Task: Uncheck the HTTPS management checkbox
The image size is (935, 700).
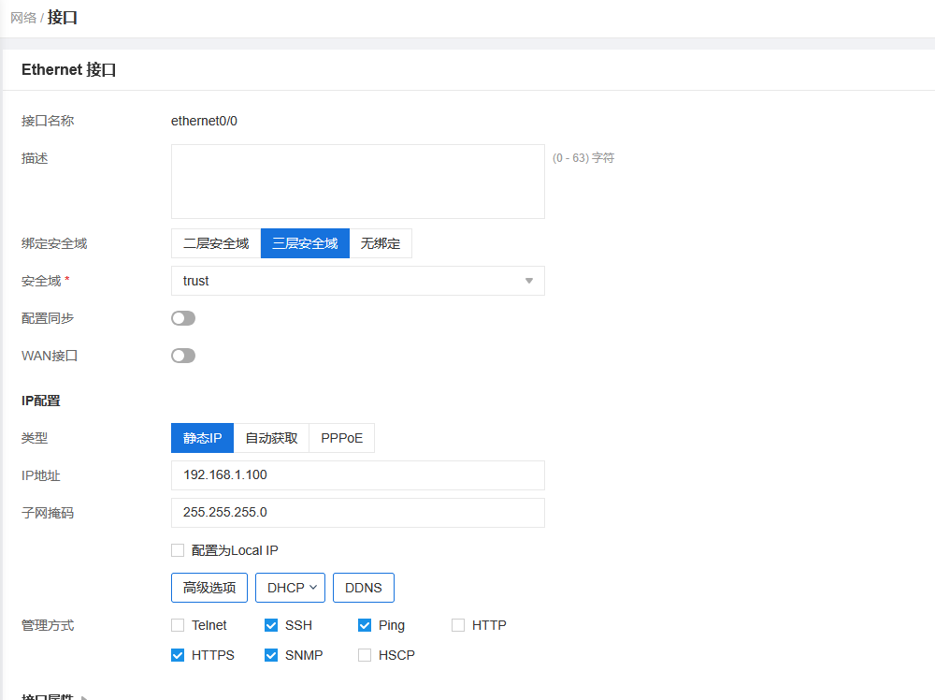Action: (x=178, y=655)
